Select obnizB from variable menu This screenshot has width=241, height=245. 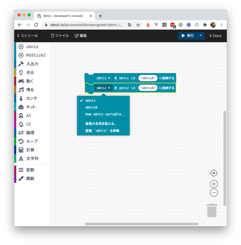pyautogui.click(x=103, y=107)
